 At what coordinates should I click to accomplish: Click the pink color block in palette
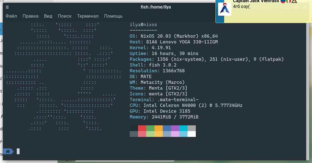pyautogui.click(x=142, y=134)
